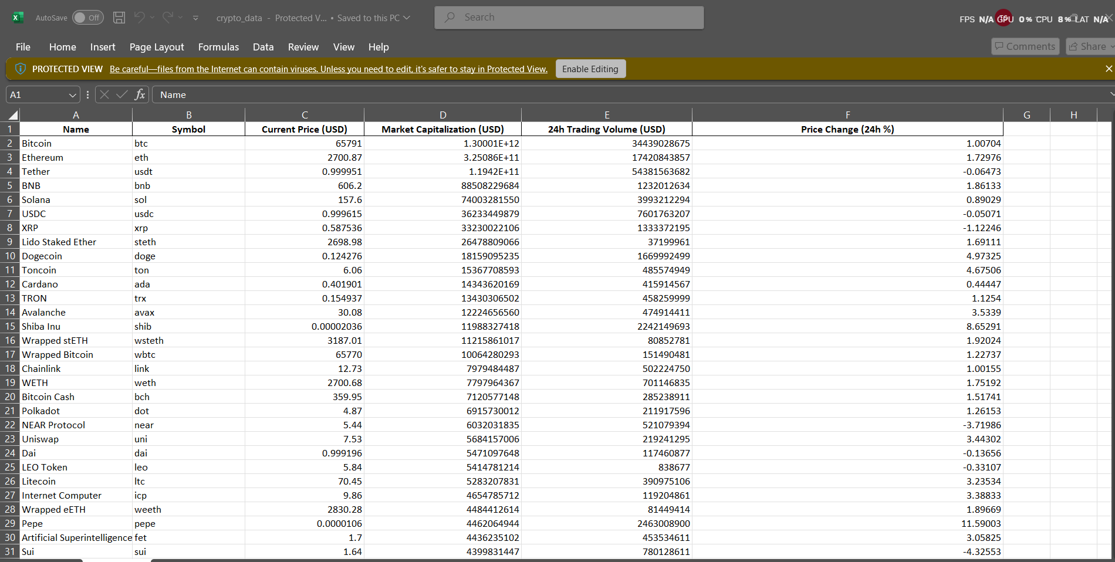Open the Page Layout tab
The height and width of the screenshot is (562, 1115).
tap(157, 47)
